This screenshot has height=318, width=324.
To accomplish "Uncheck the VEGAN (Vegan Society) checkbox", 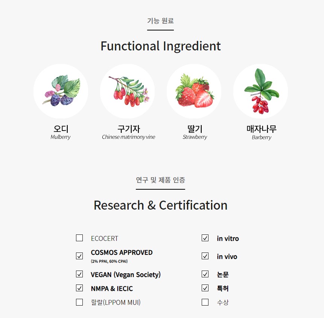I will (x=79, y=274).
